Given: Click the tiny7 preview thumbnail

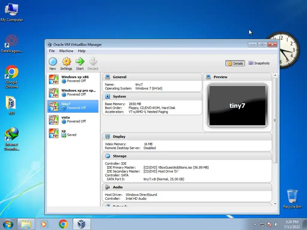Looking at the screenshot, I should (237, 106).
